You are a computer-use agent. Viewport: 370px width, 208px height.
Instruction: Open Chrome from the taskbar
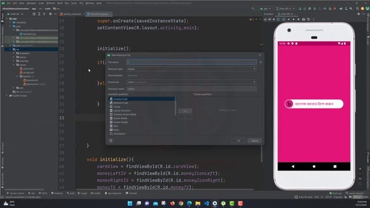pos(181,203)
